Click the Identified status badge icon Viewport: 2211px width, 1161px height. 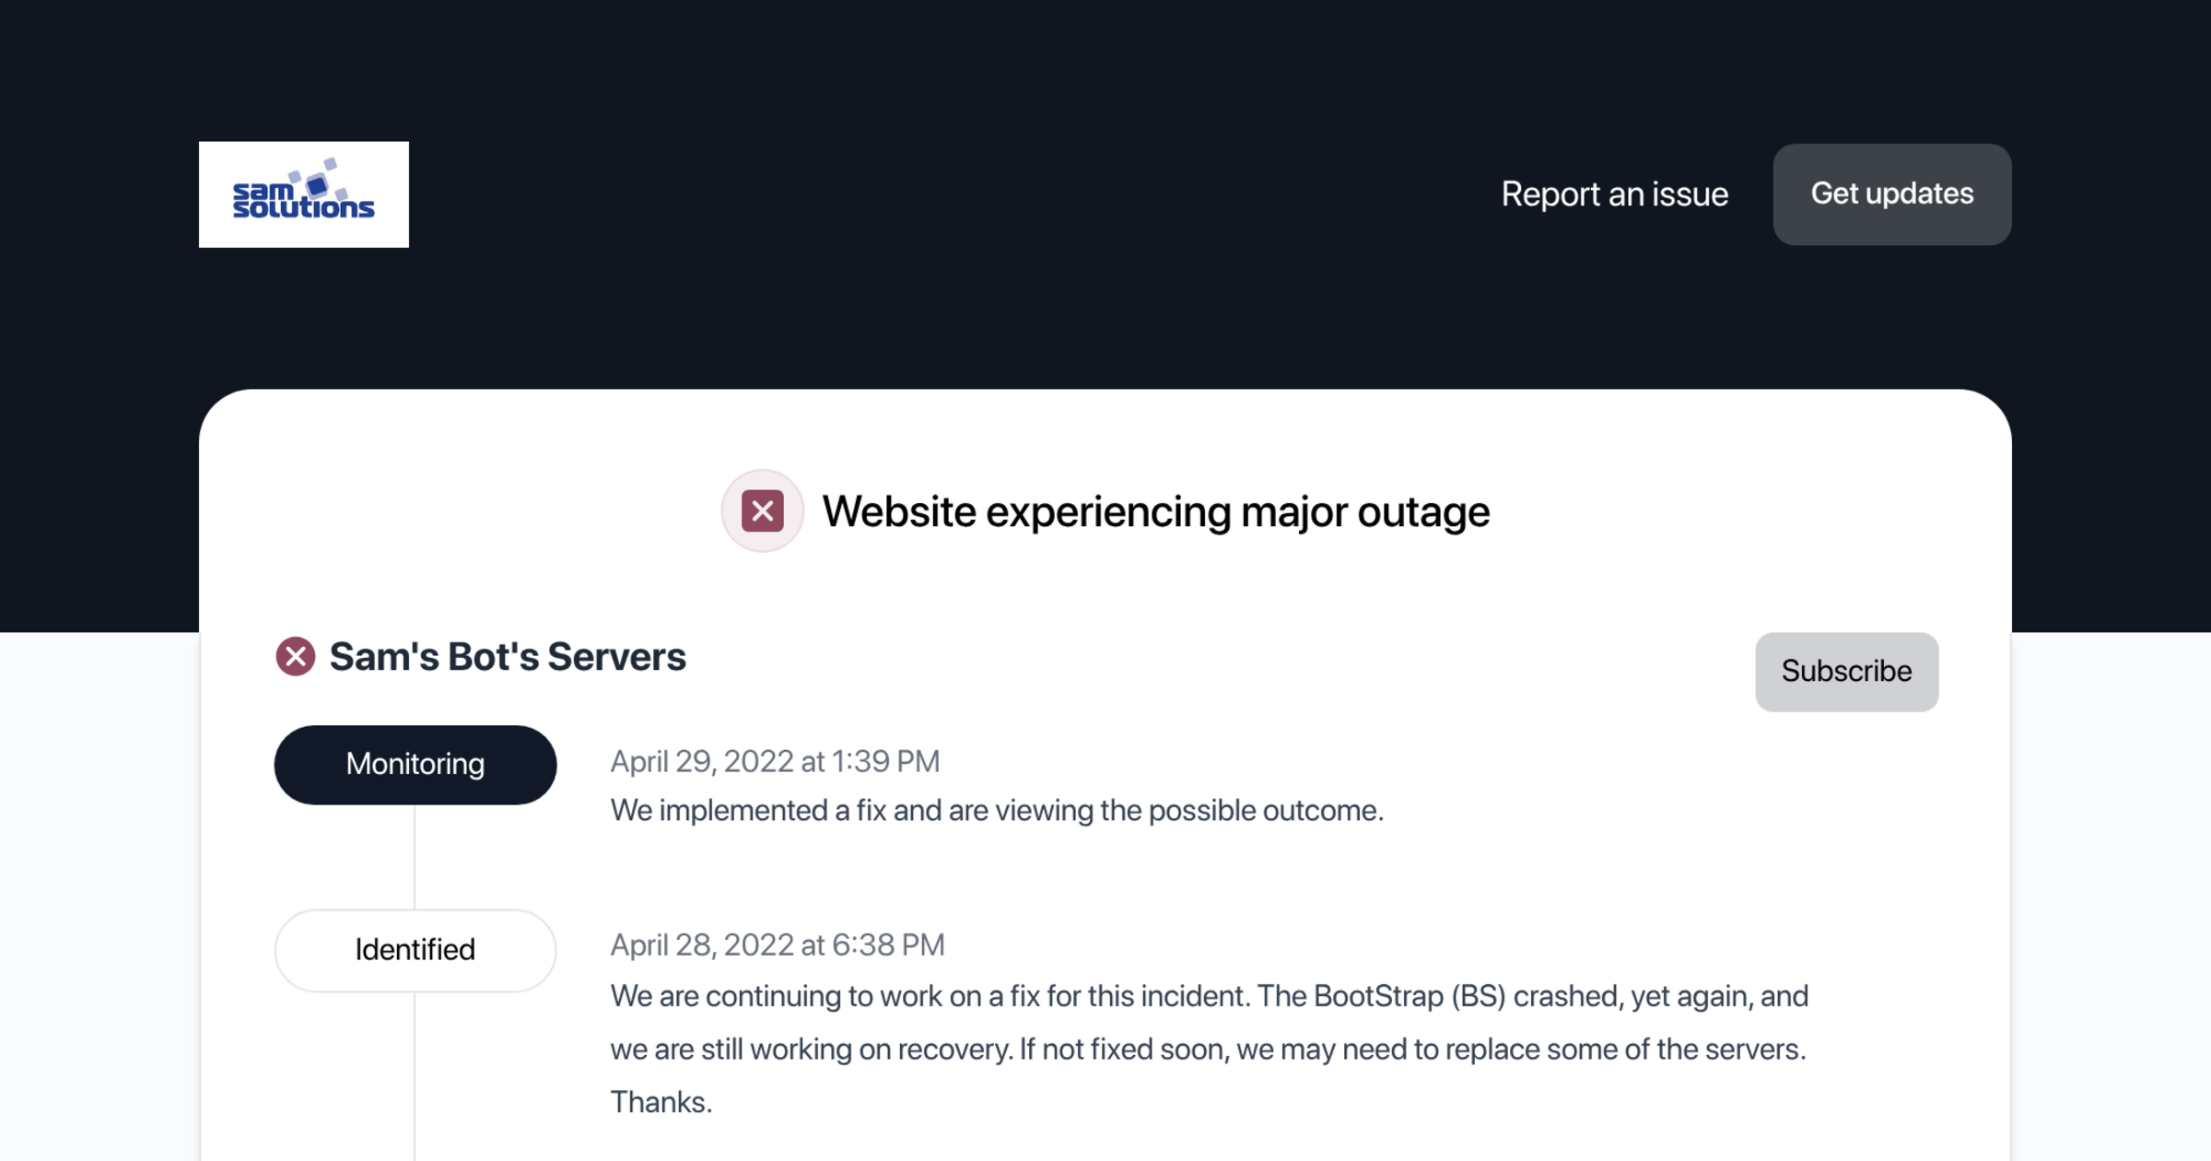(x=415, y=949)
